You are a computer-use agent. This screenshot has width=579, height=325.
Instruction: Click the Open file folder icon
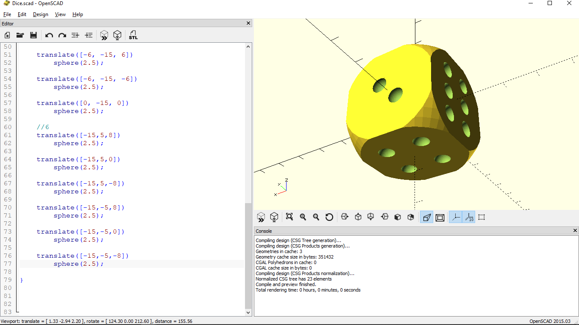(20, 36)
